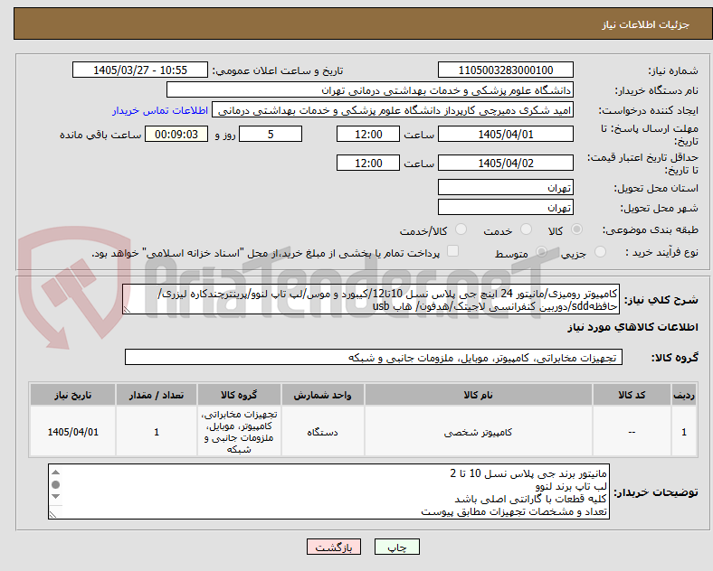Click the delivery province تهران field
The height and width of the screenshot is (571, 713).
click(x=506, y=187)
